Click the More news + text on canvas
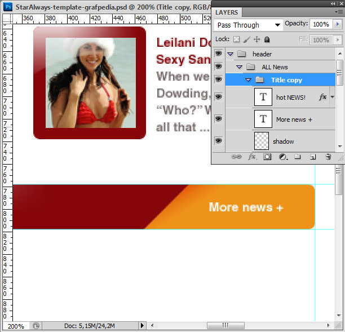This screenshot has width=345, height=332. [x=246, y=207]
